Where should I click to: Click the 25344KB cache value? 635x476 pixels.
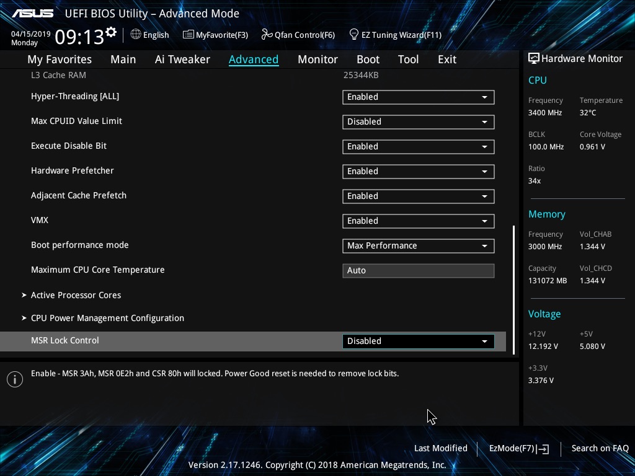(x=361, y=75)
